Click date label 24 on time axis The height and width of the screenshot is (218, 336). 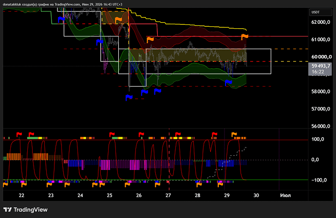(x=80, y=195)
